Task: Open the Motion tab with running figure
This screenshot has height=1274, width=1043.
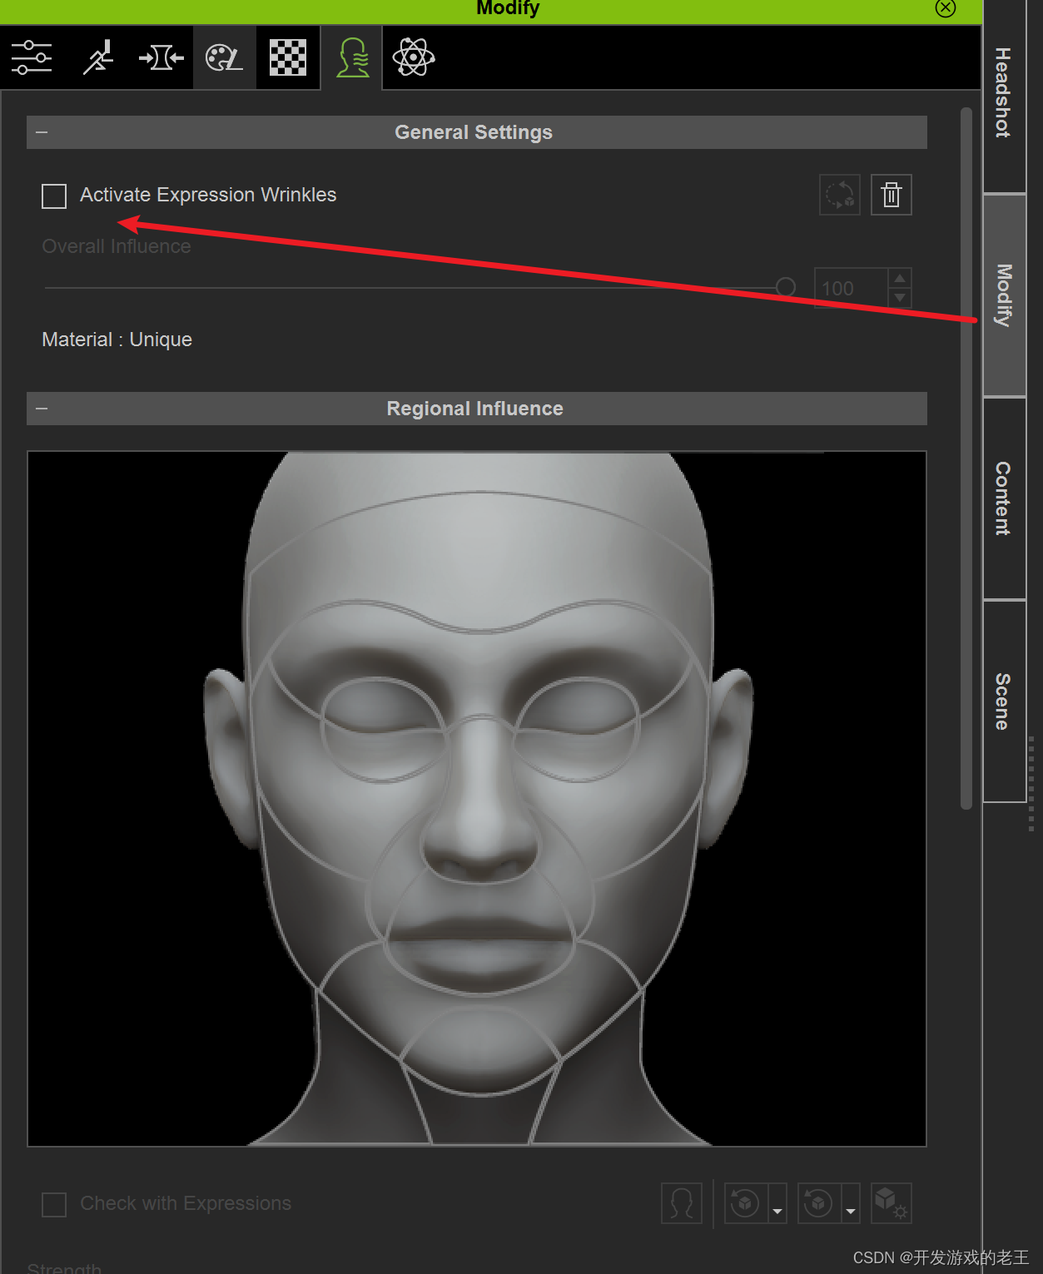Action: coord(97,57)
